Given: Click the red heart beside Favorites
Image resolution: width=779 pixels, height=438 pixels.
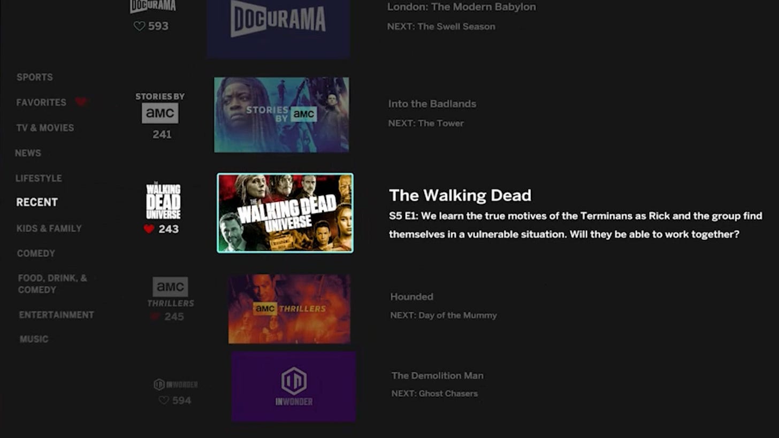Looking at the screenshot, I should (x=80, y=102).
